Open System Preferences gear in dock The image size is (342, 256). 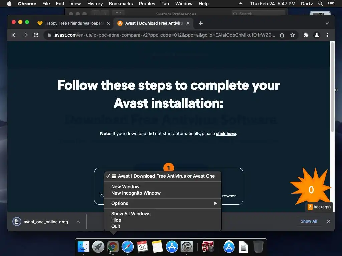(x=187, y=247)
